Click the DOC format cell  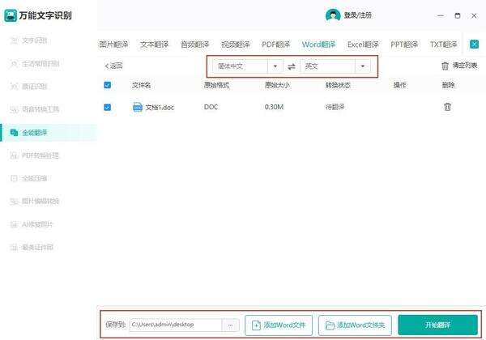pos(211,107)
